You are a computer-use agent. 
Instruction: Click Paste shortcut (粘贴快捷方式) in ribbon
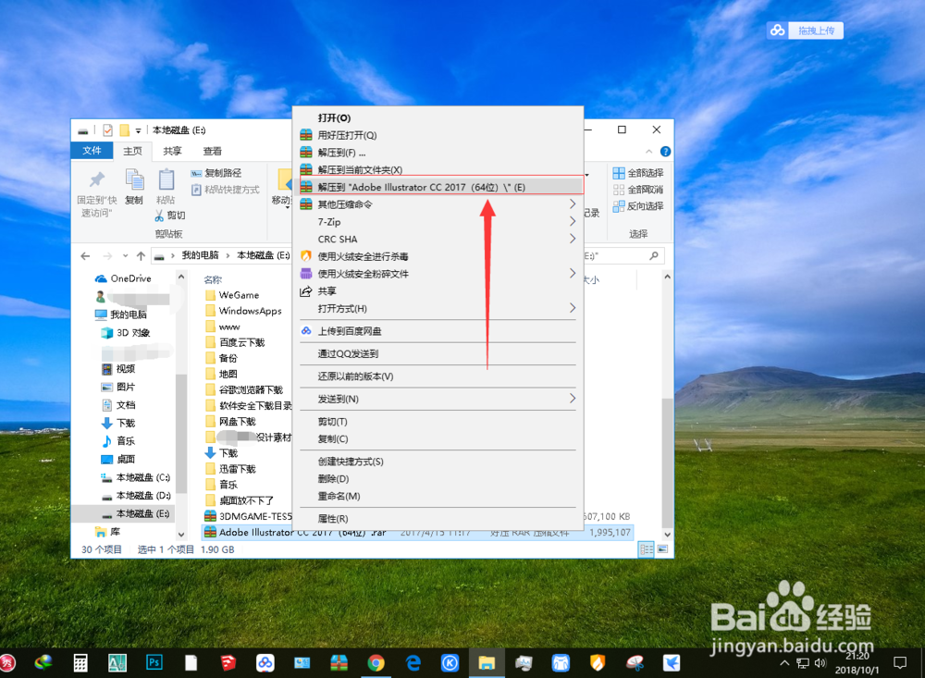click(225, 190)
